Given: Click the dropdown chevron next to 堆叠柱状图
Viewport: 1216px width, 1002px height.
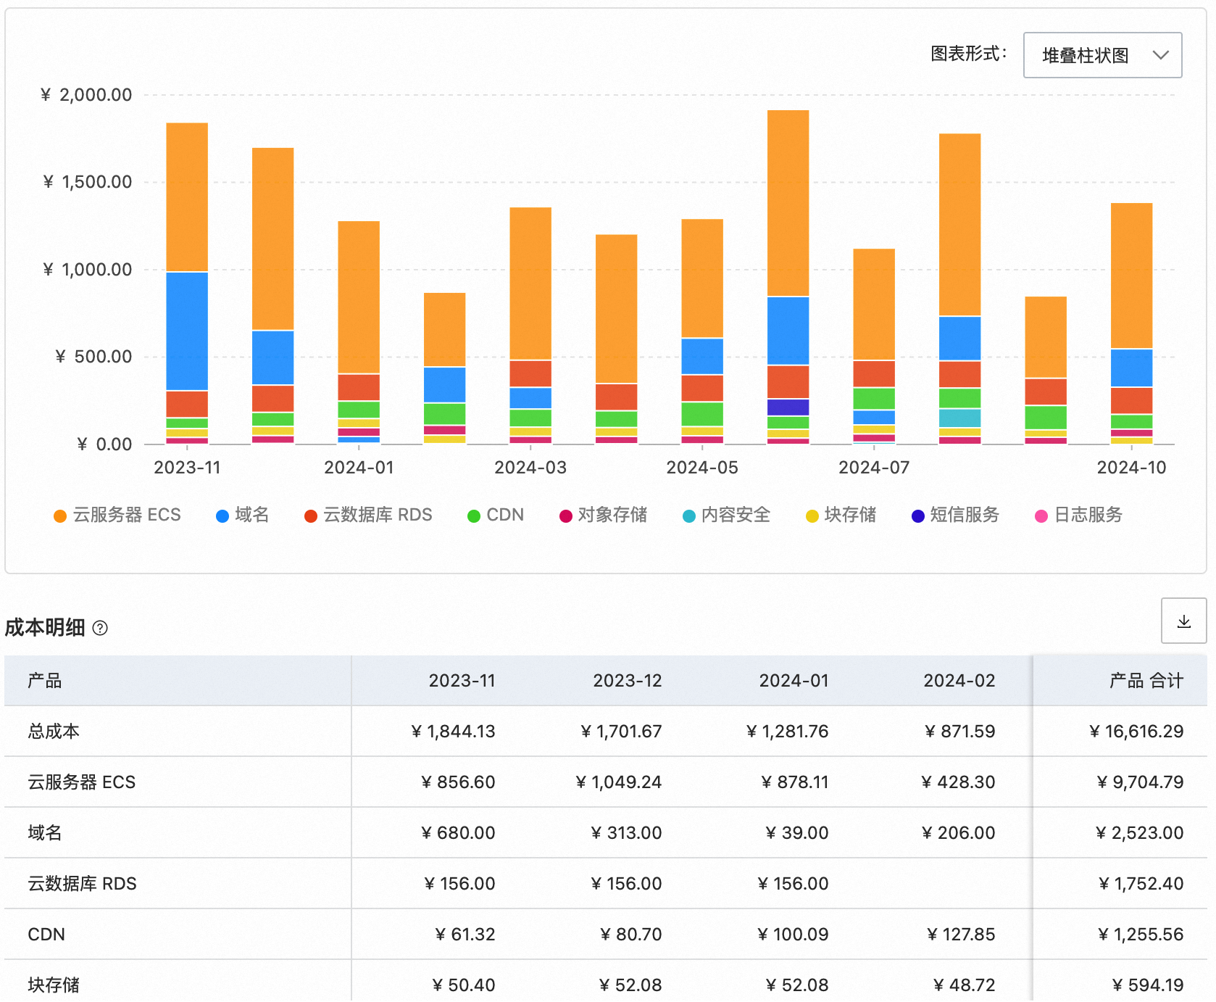Looking at the screenshot, I should 1161,55.
